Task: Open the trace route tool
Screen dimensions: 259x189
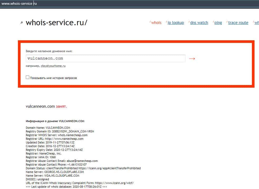Action: pos(238,23)
